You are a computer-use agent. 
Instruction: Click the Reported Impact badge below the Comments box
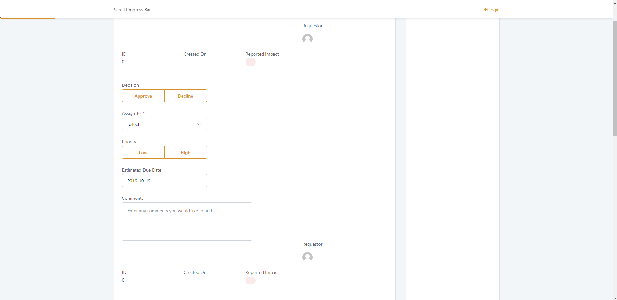point(251,280)
